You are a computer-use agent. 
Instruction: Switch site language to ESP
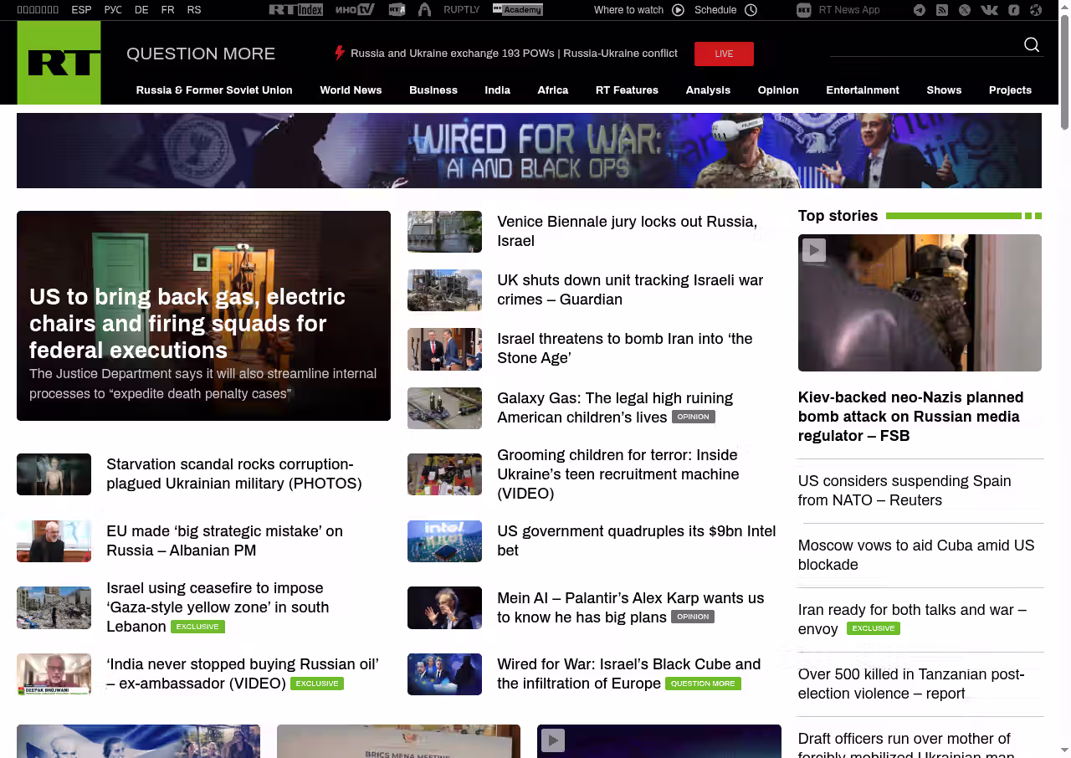[81, 10]
